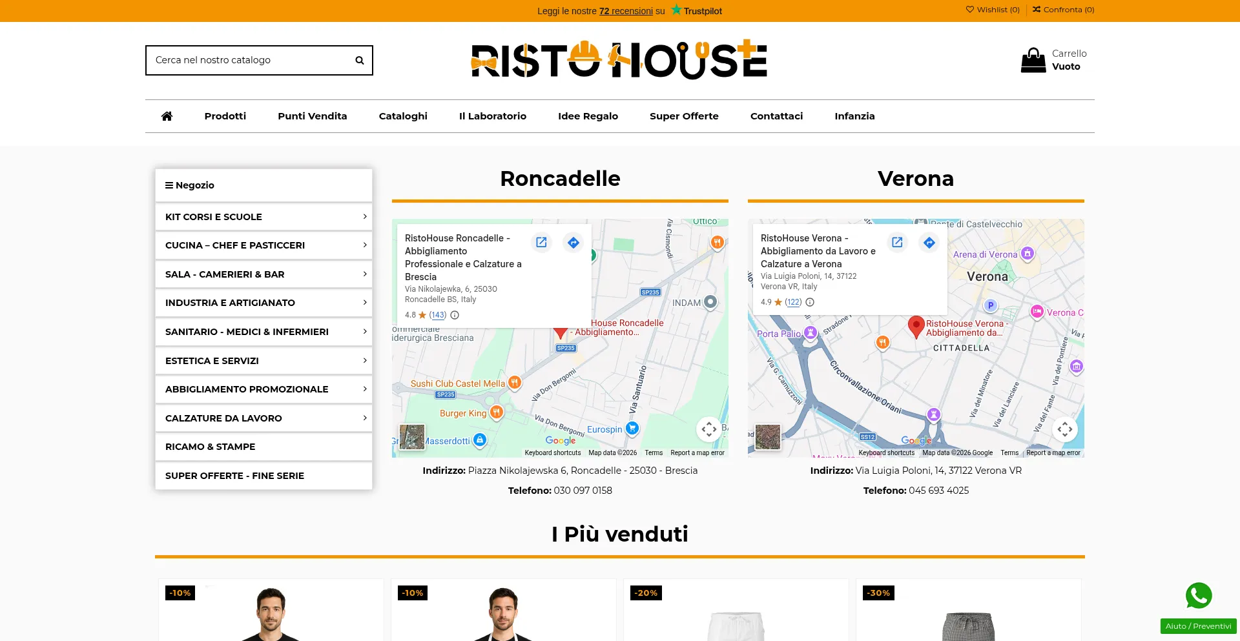Click Sushi Club Castel Mella map marker
The image size is (1240, 641).
[515, 383]
